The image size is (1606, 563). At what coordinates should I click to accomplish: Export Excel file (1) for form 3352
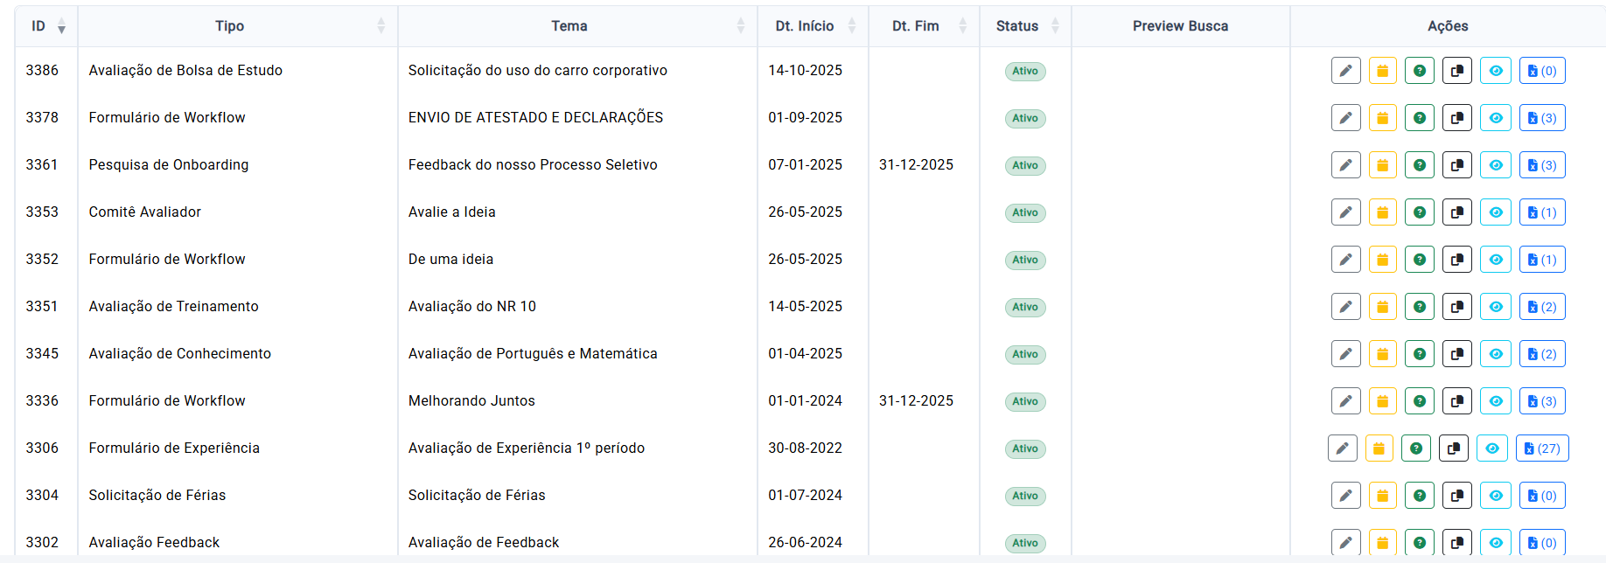point(1541,260)
